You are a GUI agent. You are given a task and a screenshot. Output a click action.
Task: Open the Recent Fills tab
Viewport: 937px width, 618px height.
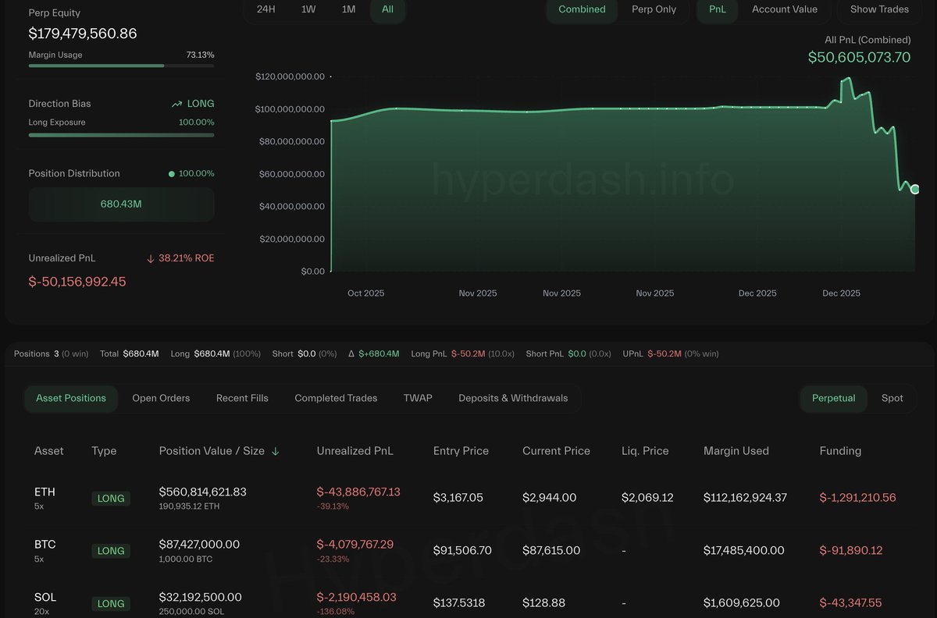tap(242, 398)
